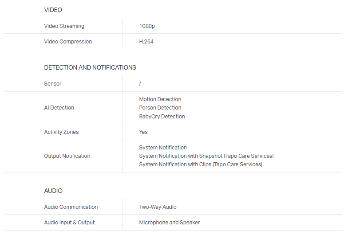This screenshot has width=344, height=235.
Task: Select the Video Streaming row label
Action: (x=64, y=26)
